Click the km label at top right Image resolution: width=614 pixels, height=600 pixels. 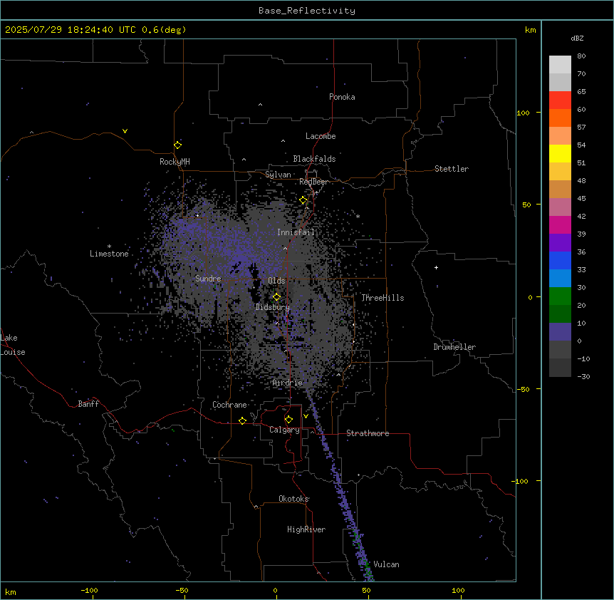pos(531,30)
